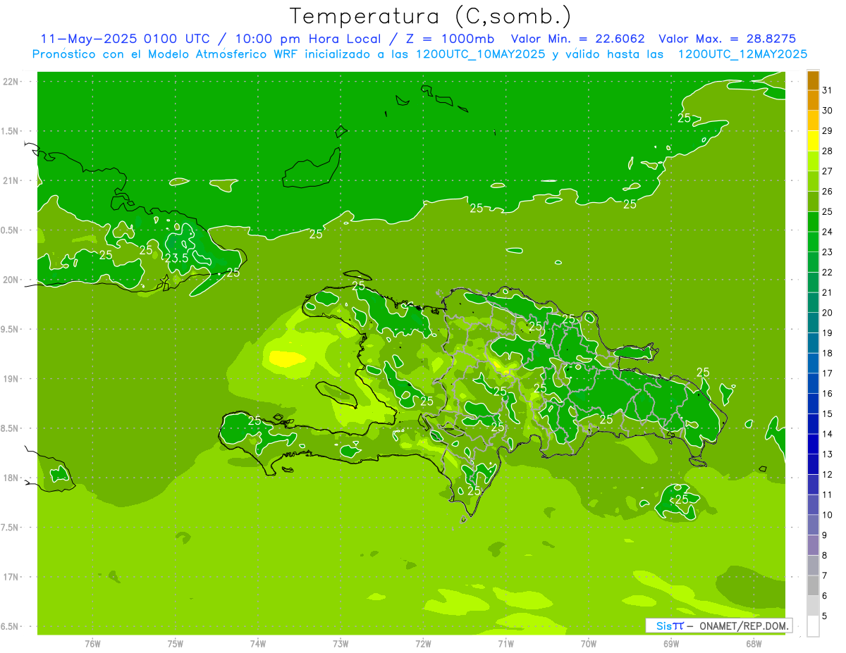Click the 'Temperatura (C,somb.)' chart title
This screenshot has width=846, height=653.
[430, 16]
